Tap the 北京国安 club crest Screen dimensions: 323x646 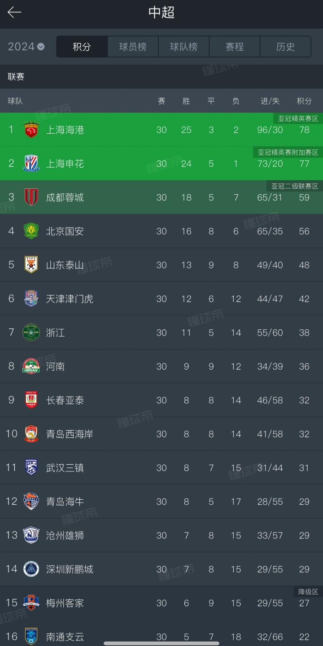tap(31, 231)
